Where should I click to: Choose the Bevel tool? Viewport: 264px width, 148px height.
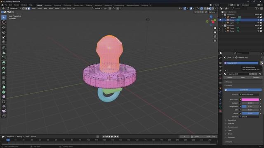coord(4,73)
